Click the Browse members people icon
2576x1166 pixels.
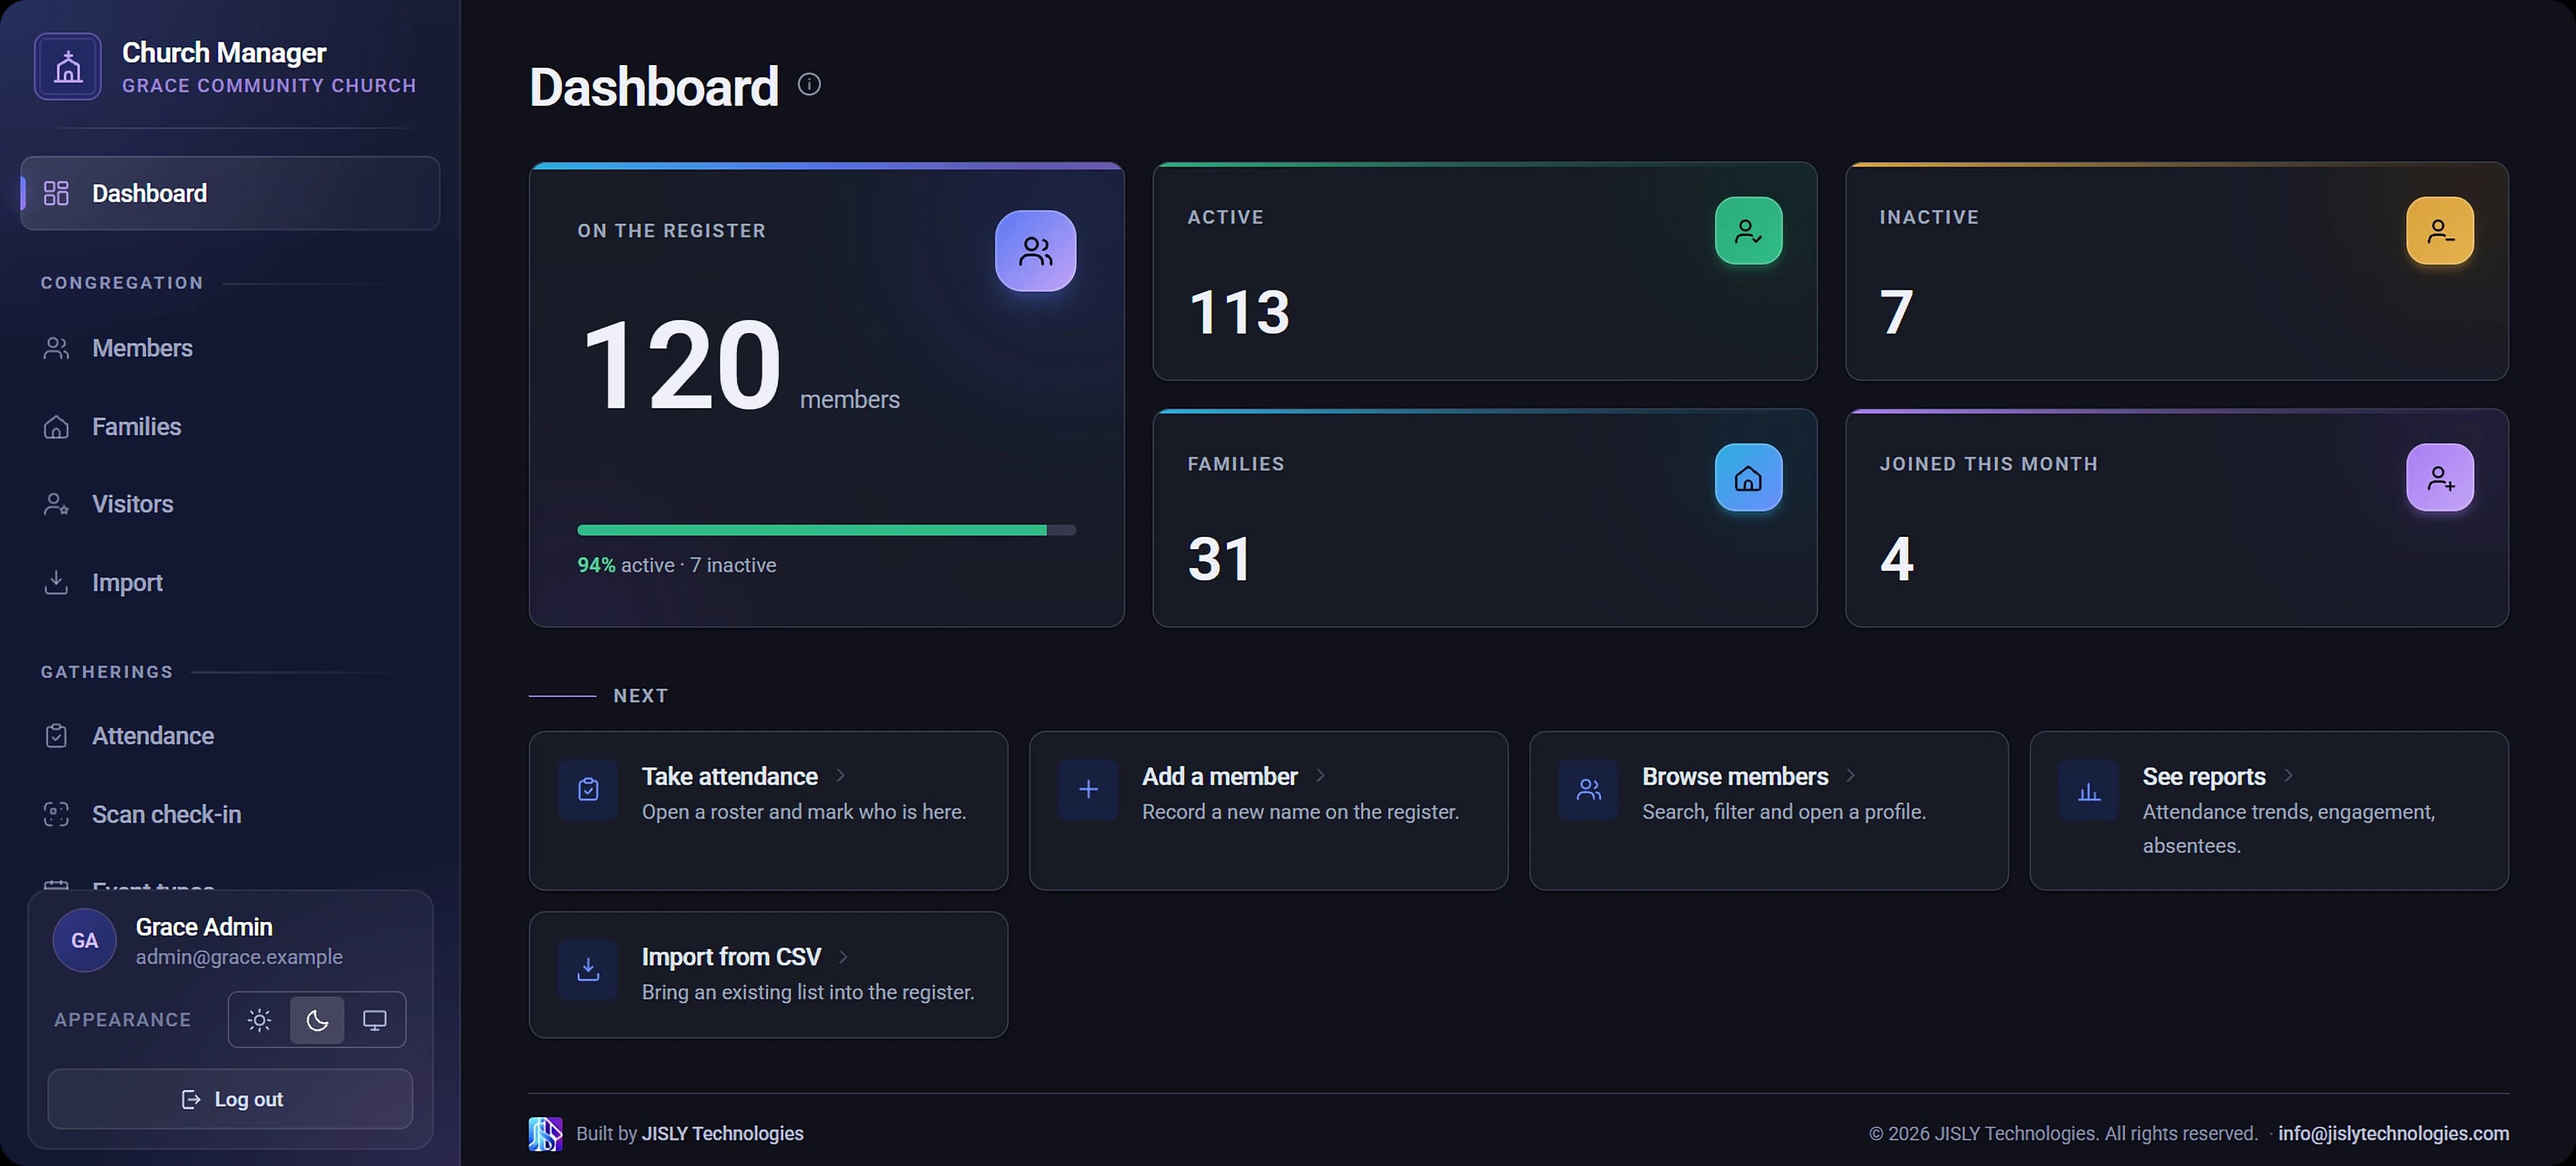tap(1588, 790)
